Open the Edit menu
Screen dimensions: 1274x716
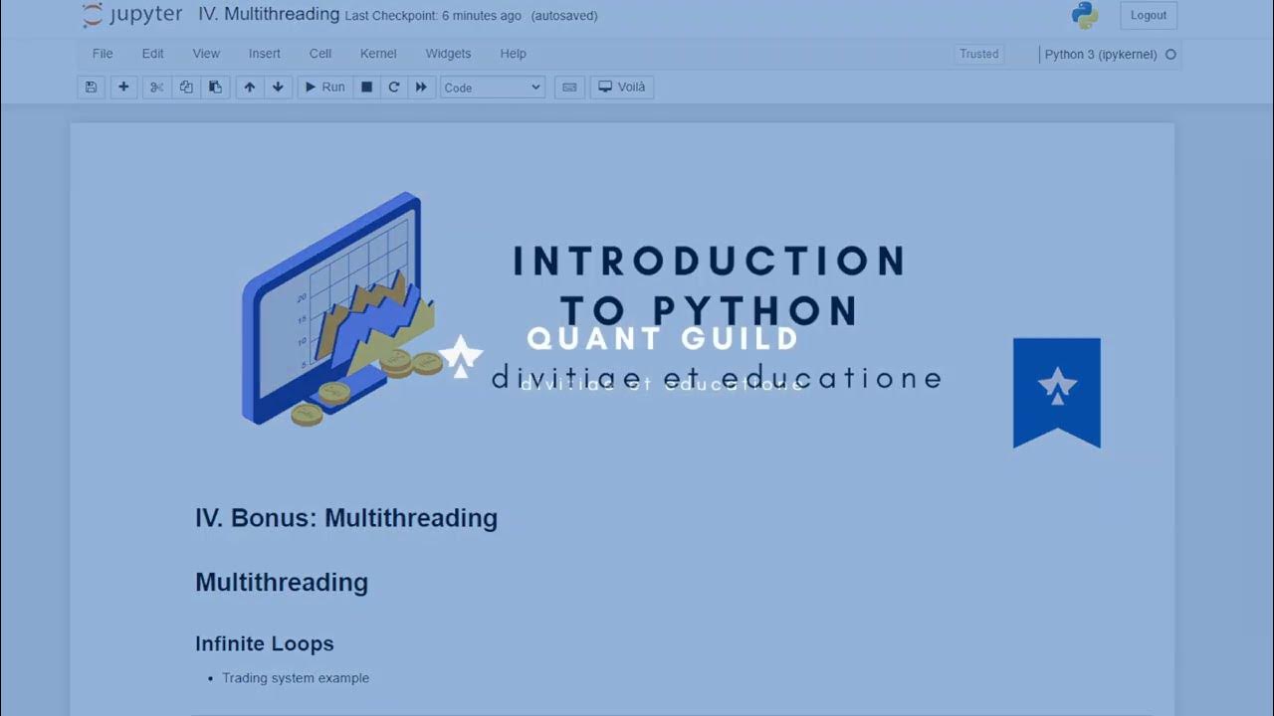[x=152, y=54]
